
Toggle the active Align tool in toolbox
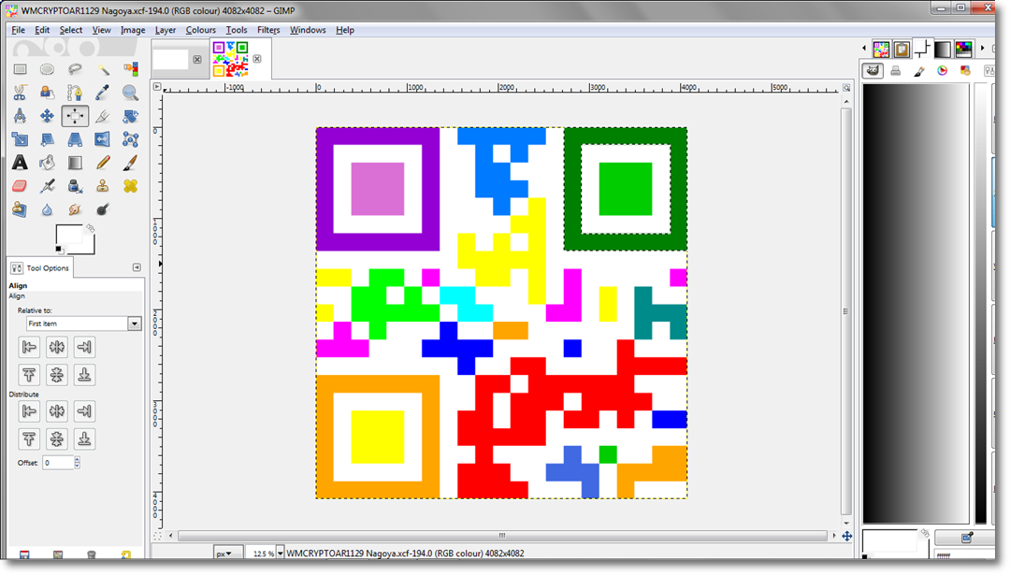tap(75, 116)
